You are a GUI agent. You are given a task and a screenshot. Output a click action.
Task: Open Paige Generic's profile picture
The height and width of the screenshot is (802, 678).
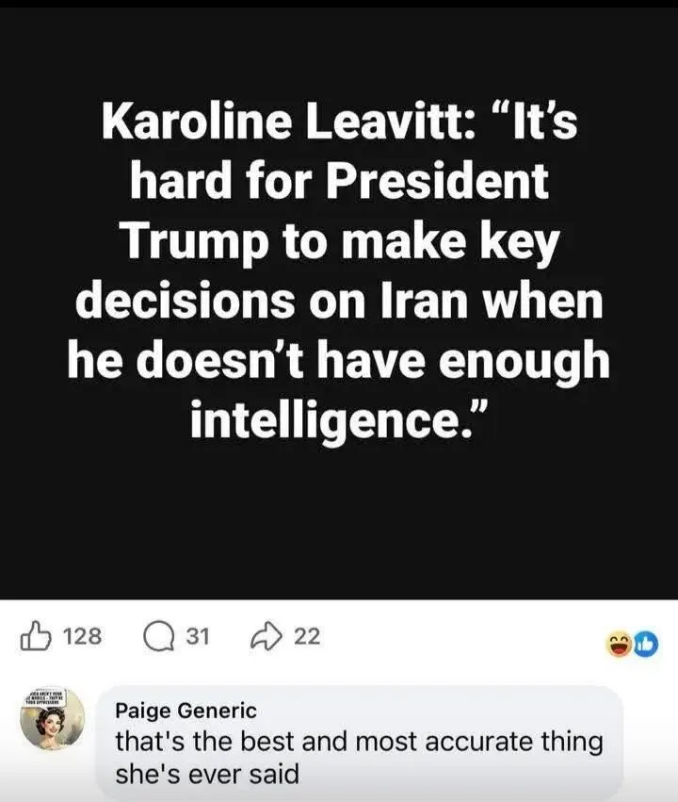pos(53,721)
